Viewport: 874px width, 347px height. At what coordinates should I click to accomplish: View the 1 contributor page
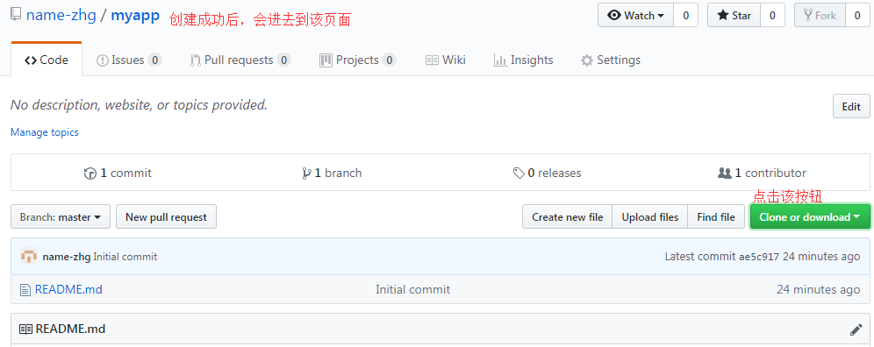click(x=762, y=173)
